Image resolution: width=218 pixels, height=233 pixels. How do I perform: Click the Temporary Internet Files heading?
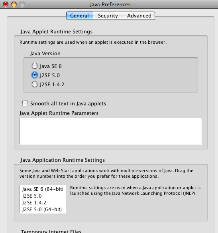(x=51, y=231)
